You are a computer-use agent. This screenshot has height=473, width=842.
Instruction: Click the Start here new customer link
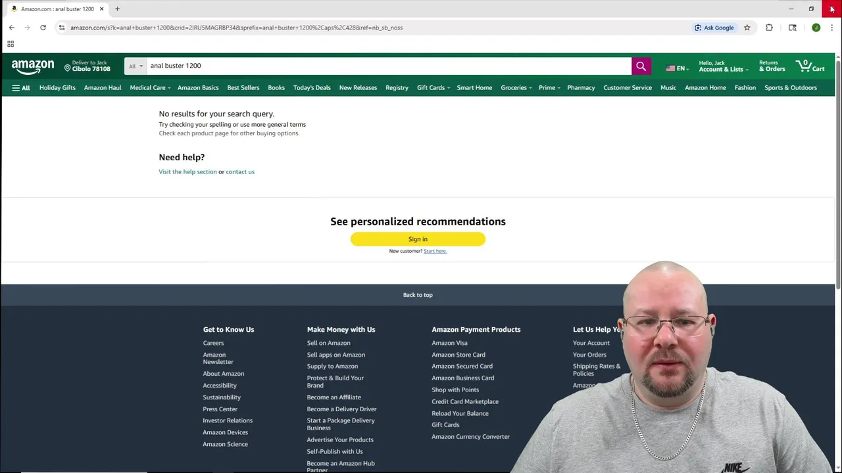(435, 251)
